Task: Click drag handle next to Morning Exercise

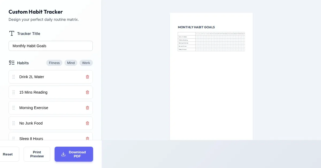Action: tap(14, 108)
